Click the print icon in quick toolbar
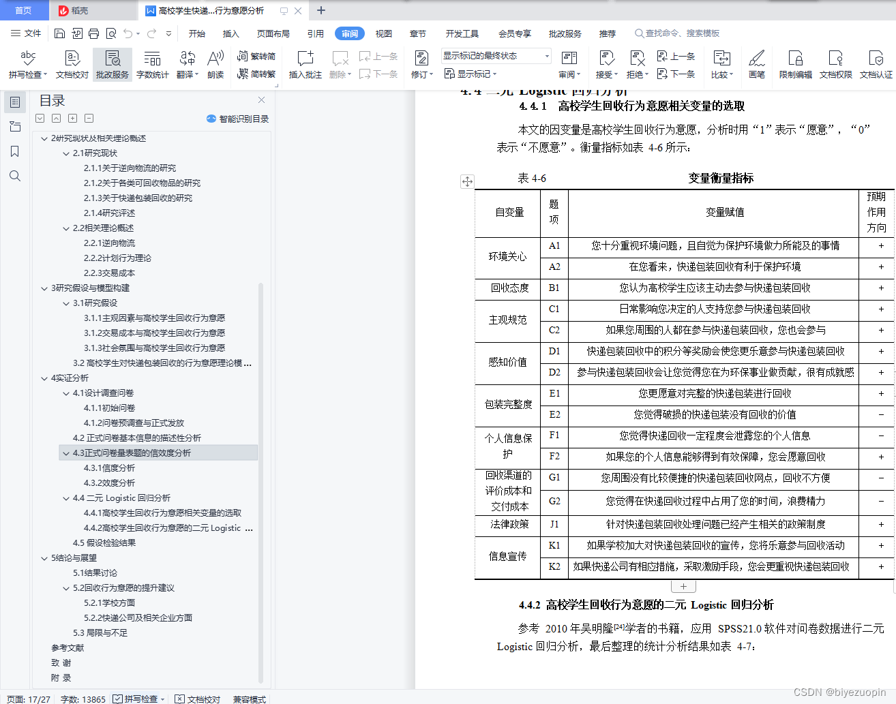 point(93,33)
